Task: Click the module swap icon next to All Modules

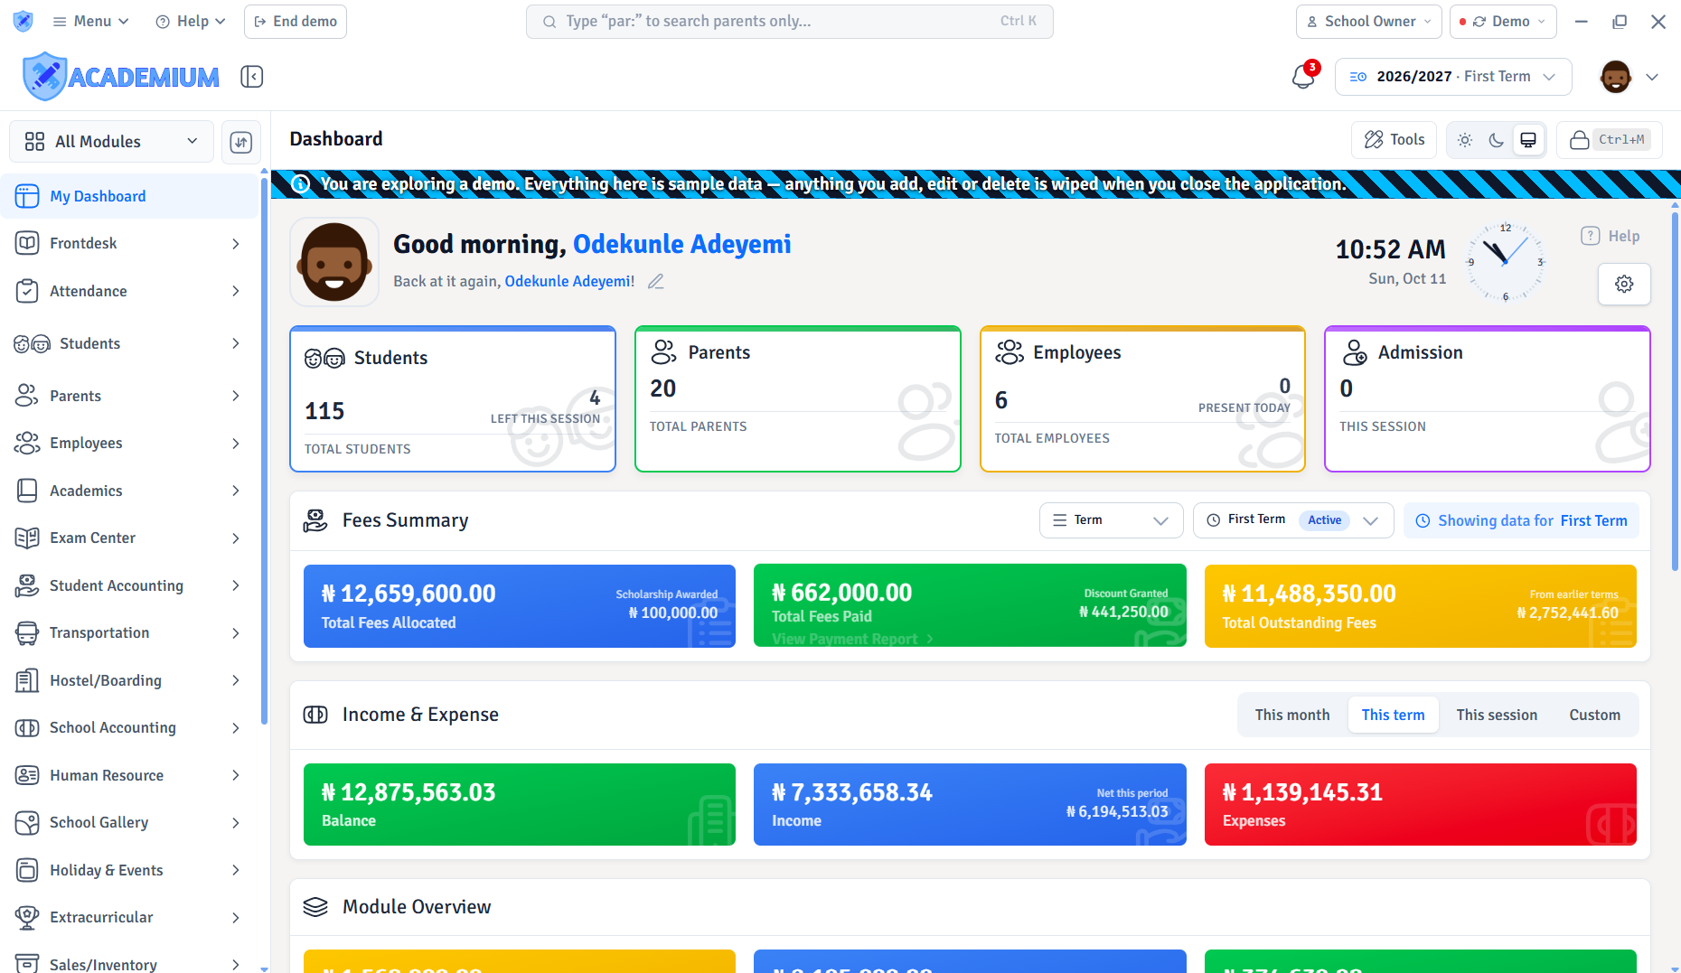Action: [x=241, y=142]
